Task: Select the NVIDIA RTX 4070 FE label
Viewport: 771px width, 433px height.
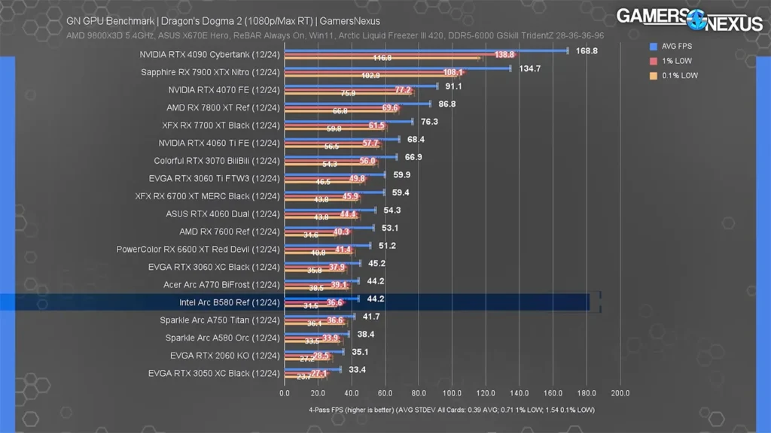Action: [224, 90]
